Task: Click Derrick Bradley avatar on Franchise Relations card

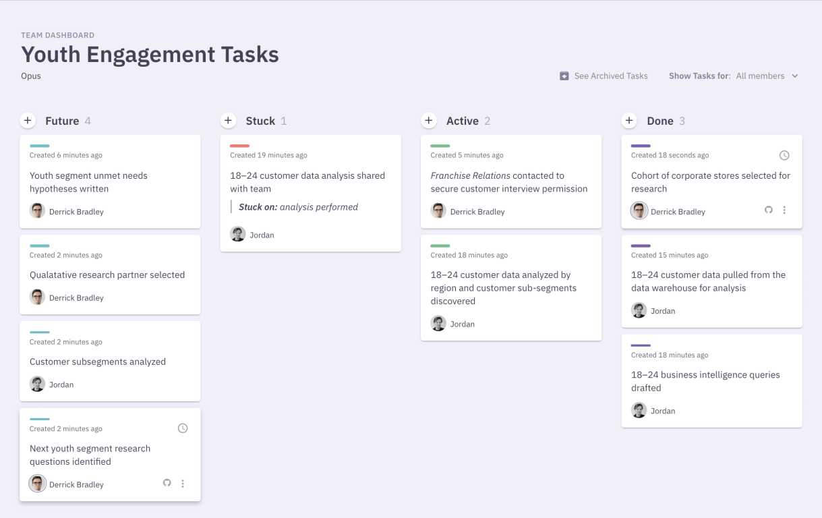Action: pyautogui.click(x=438, y=211)
